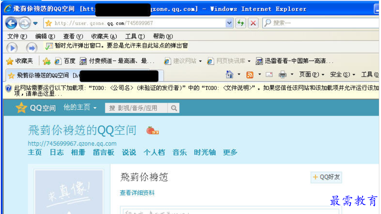381x214 pixels.
Task: Open the 文件(F) menu
Action: tap(17, 36)
